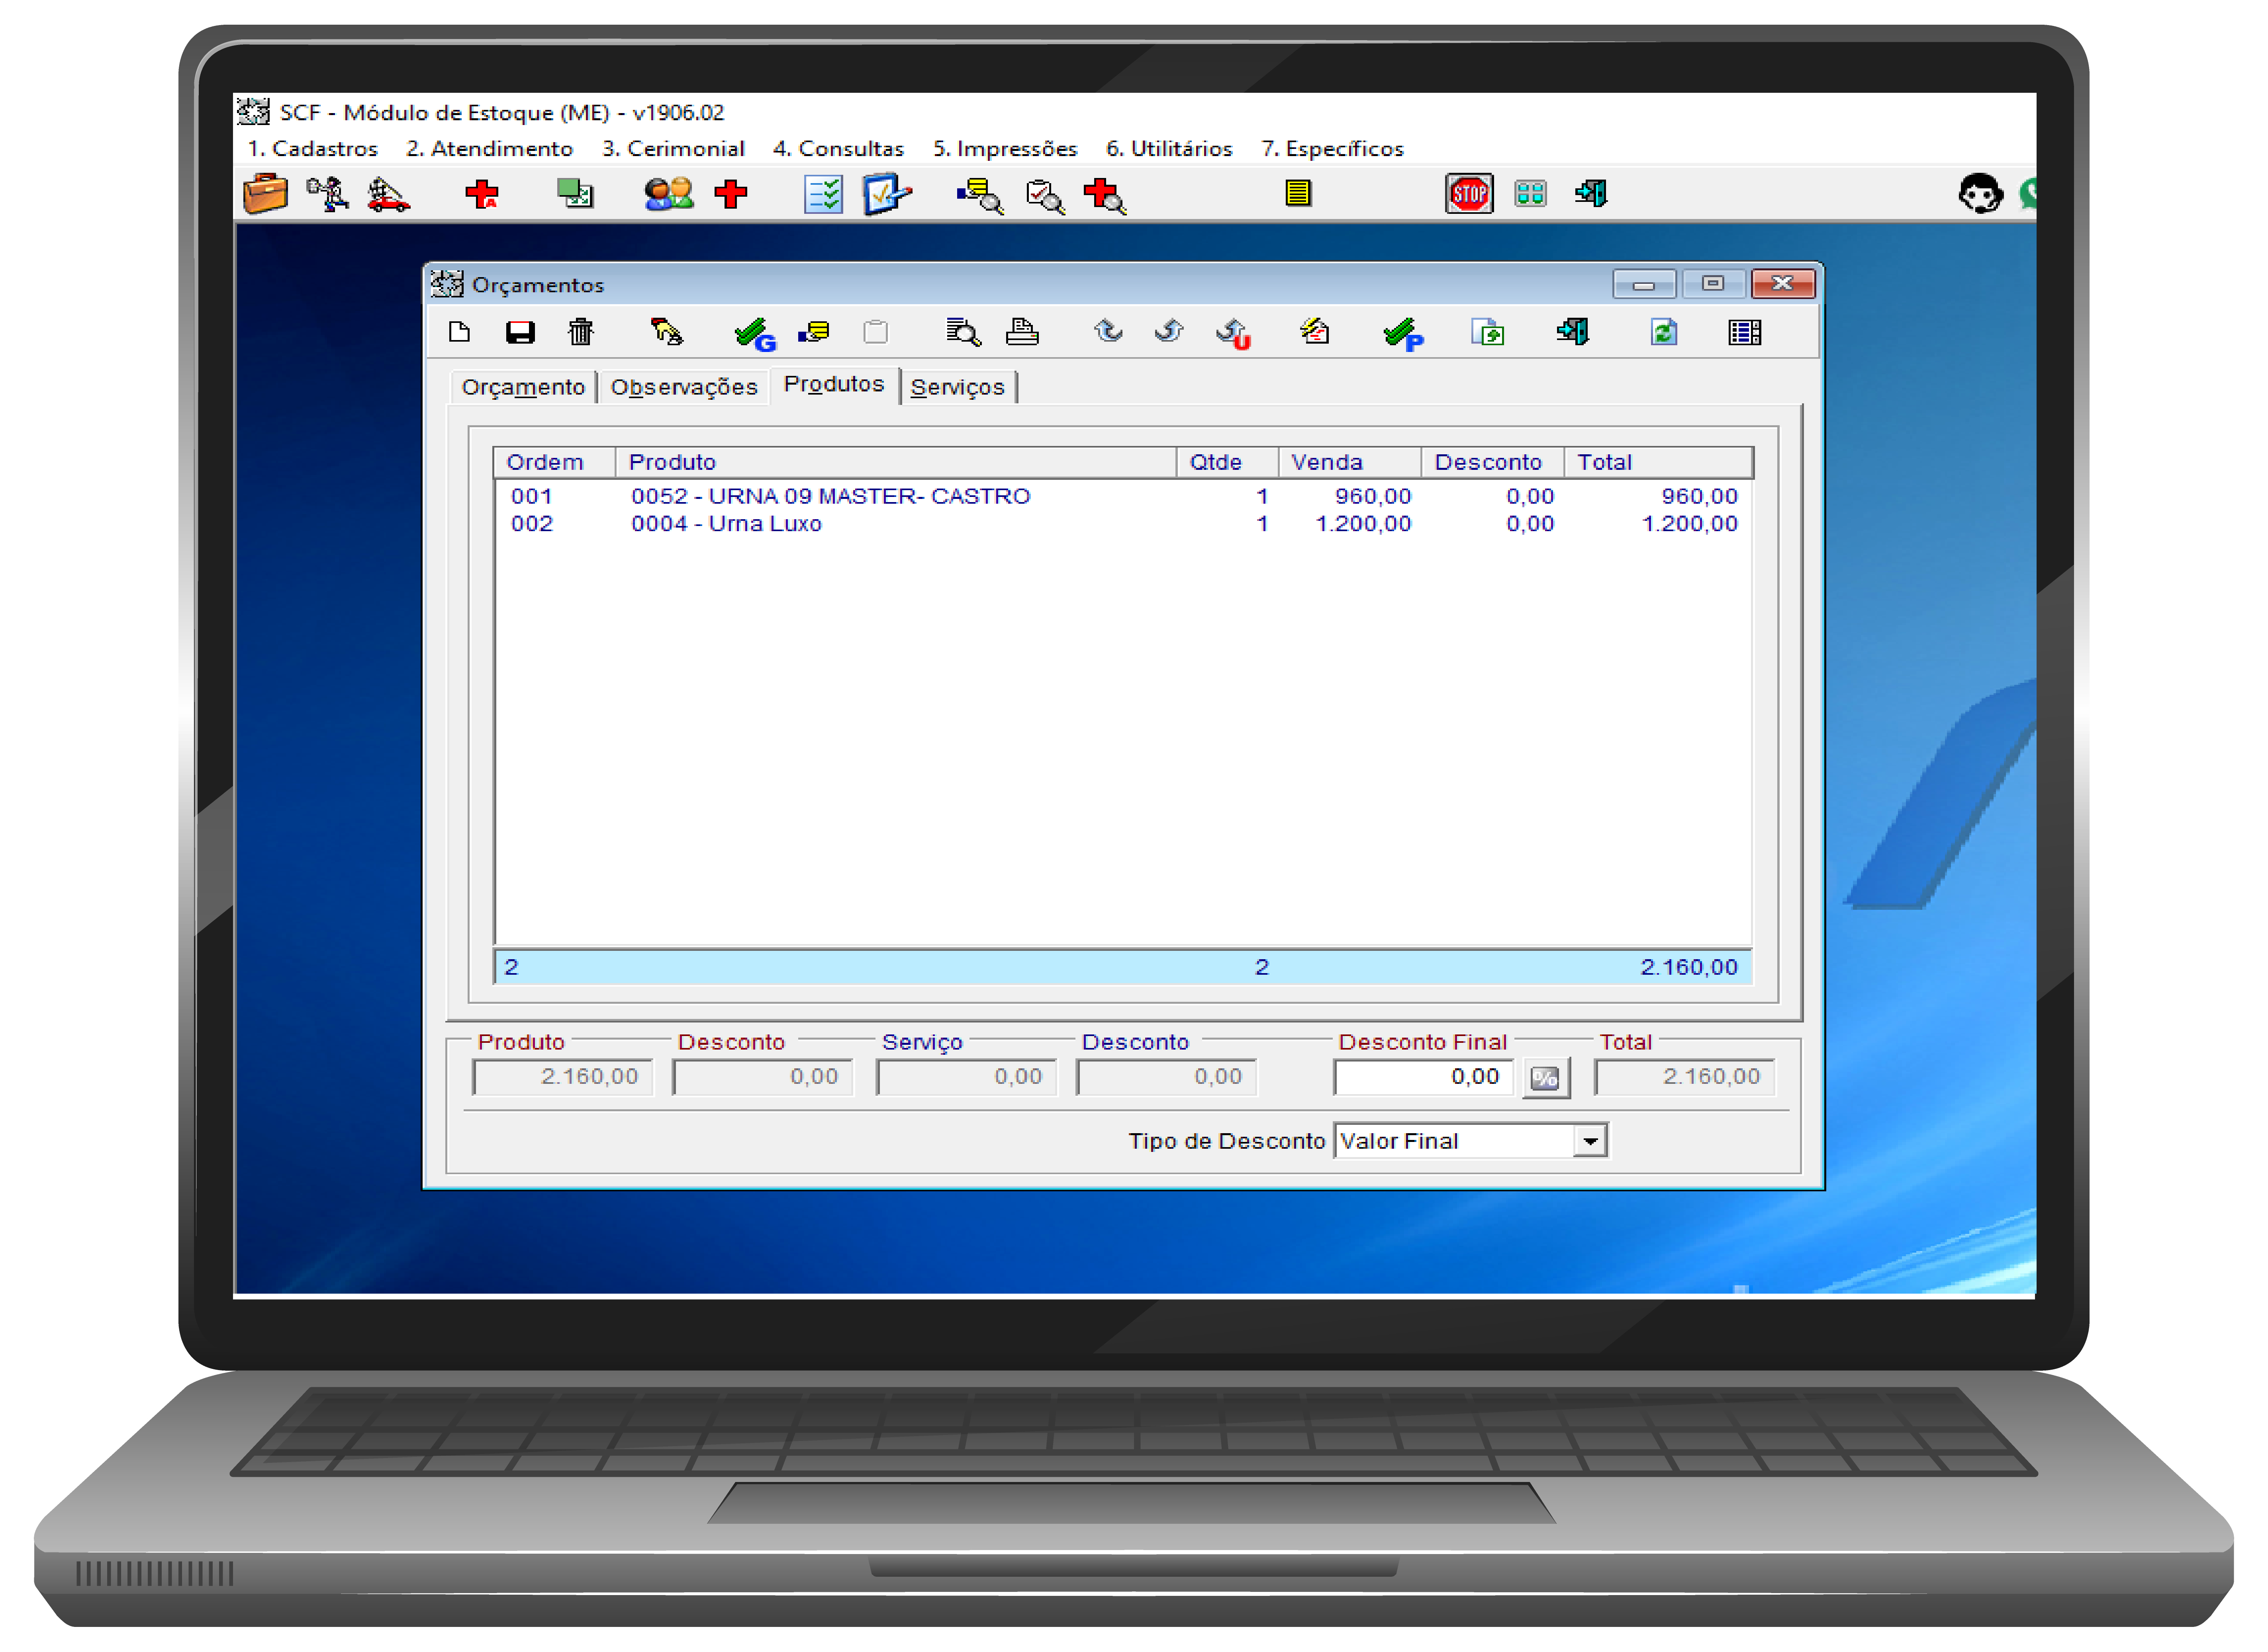Click the green overlapping sheets toolbar icon

574,193
